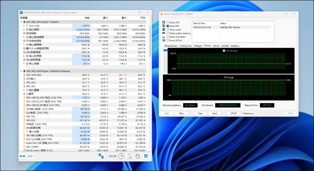Image resolution: width=314 pixels, height=171 pixels.
Task: Enable the Stress cache checkbox
Action: tap(168, 30)
